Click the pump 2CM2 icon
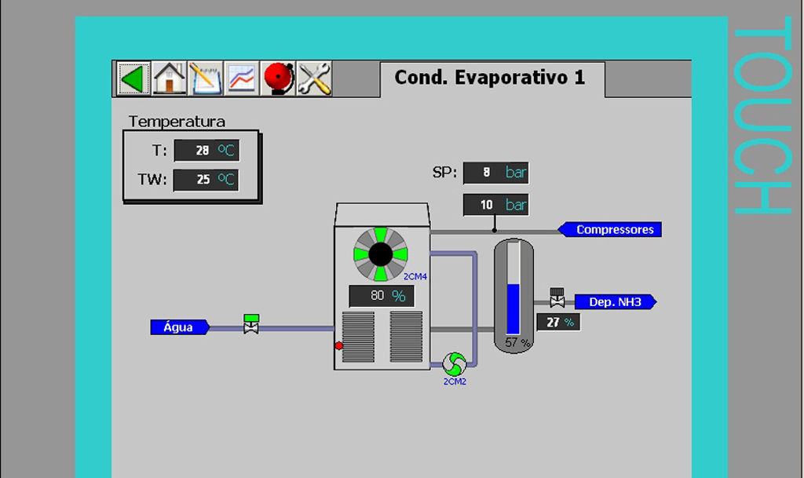The height and width of the screenshot is (478, 804). 454,363
